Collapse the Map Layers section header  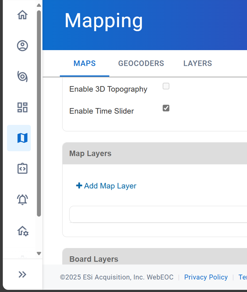[154, 153]
